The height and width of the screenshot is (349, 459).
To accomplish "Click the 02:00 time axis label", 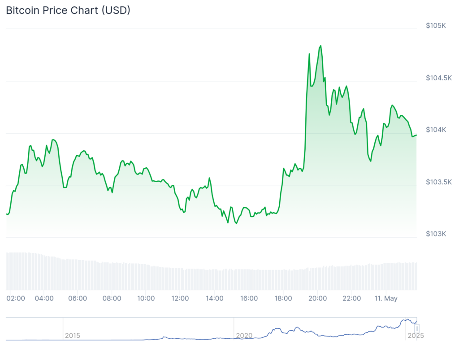I will [17, 298].
